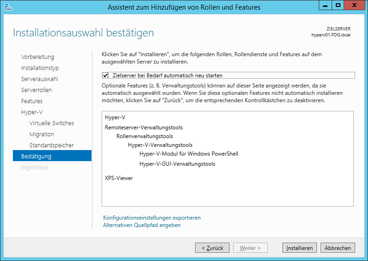
Task: Open the Virtuelle Switches page
Action: [52, 123]
